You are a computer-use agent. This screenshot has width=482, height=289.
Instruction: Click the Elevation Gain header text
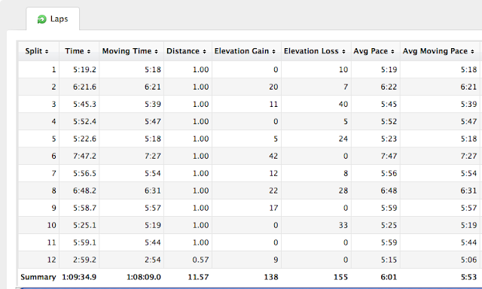point(242,51)
